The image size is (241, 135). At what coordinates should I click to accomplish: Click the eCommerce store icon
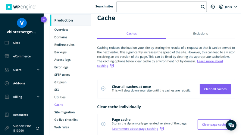tap(7, 56)
